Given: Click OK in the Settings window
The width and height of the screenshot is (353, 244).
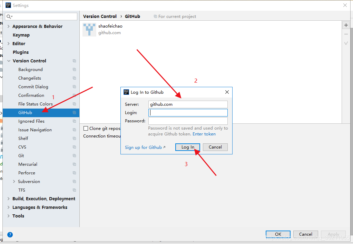Looking at the screenshot, I should click(x=278, y=234).
